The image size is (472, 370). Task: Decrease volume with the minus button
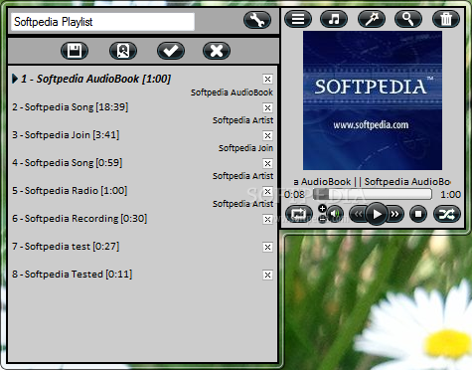tap(322, 219)
